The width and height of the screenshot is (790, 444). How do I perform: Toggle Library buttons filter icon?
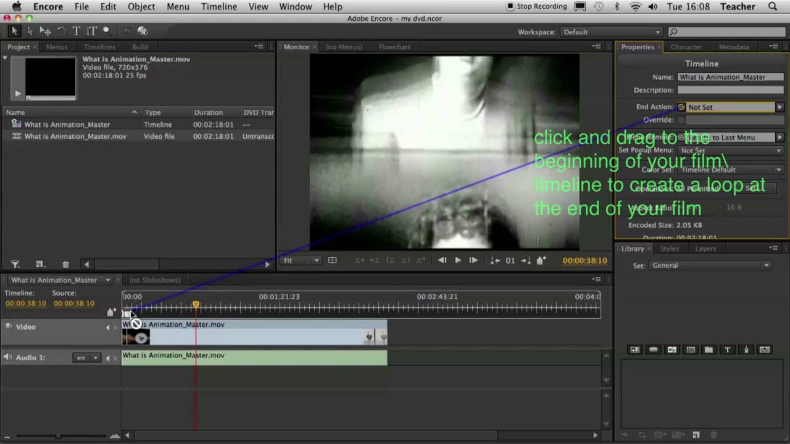[653, 350]
